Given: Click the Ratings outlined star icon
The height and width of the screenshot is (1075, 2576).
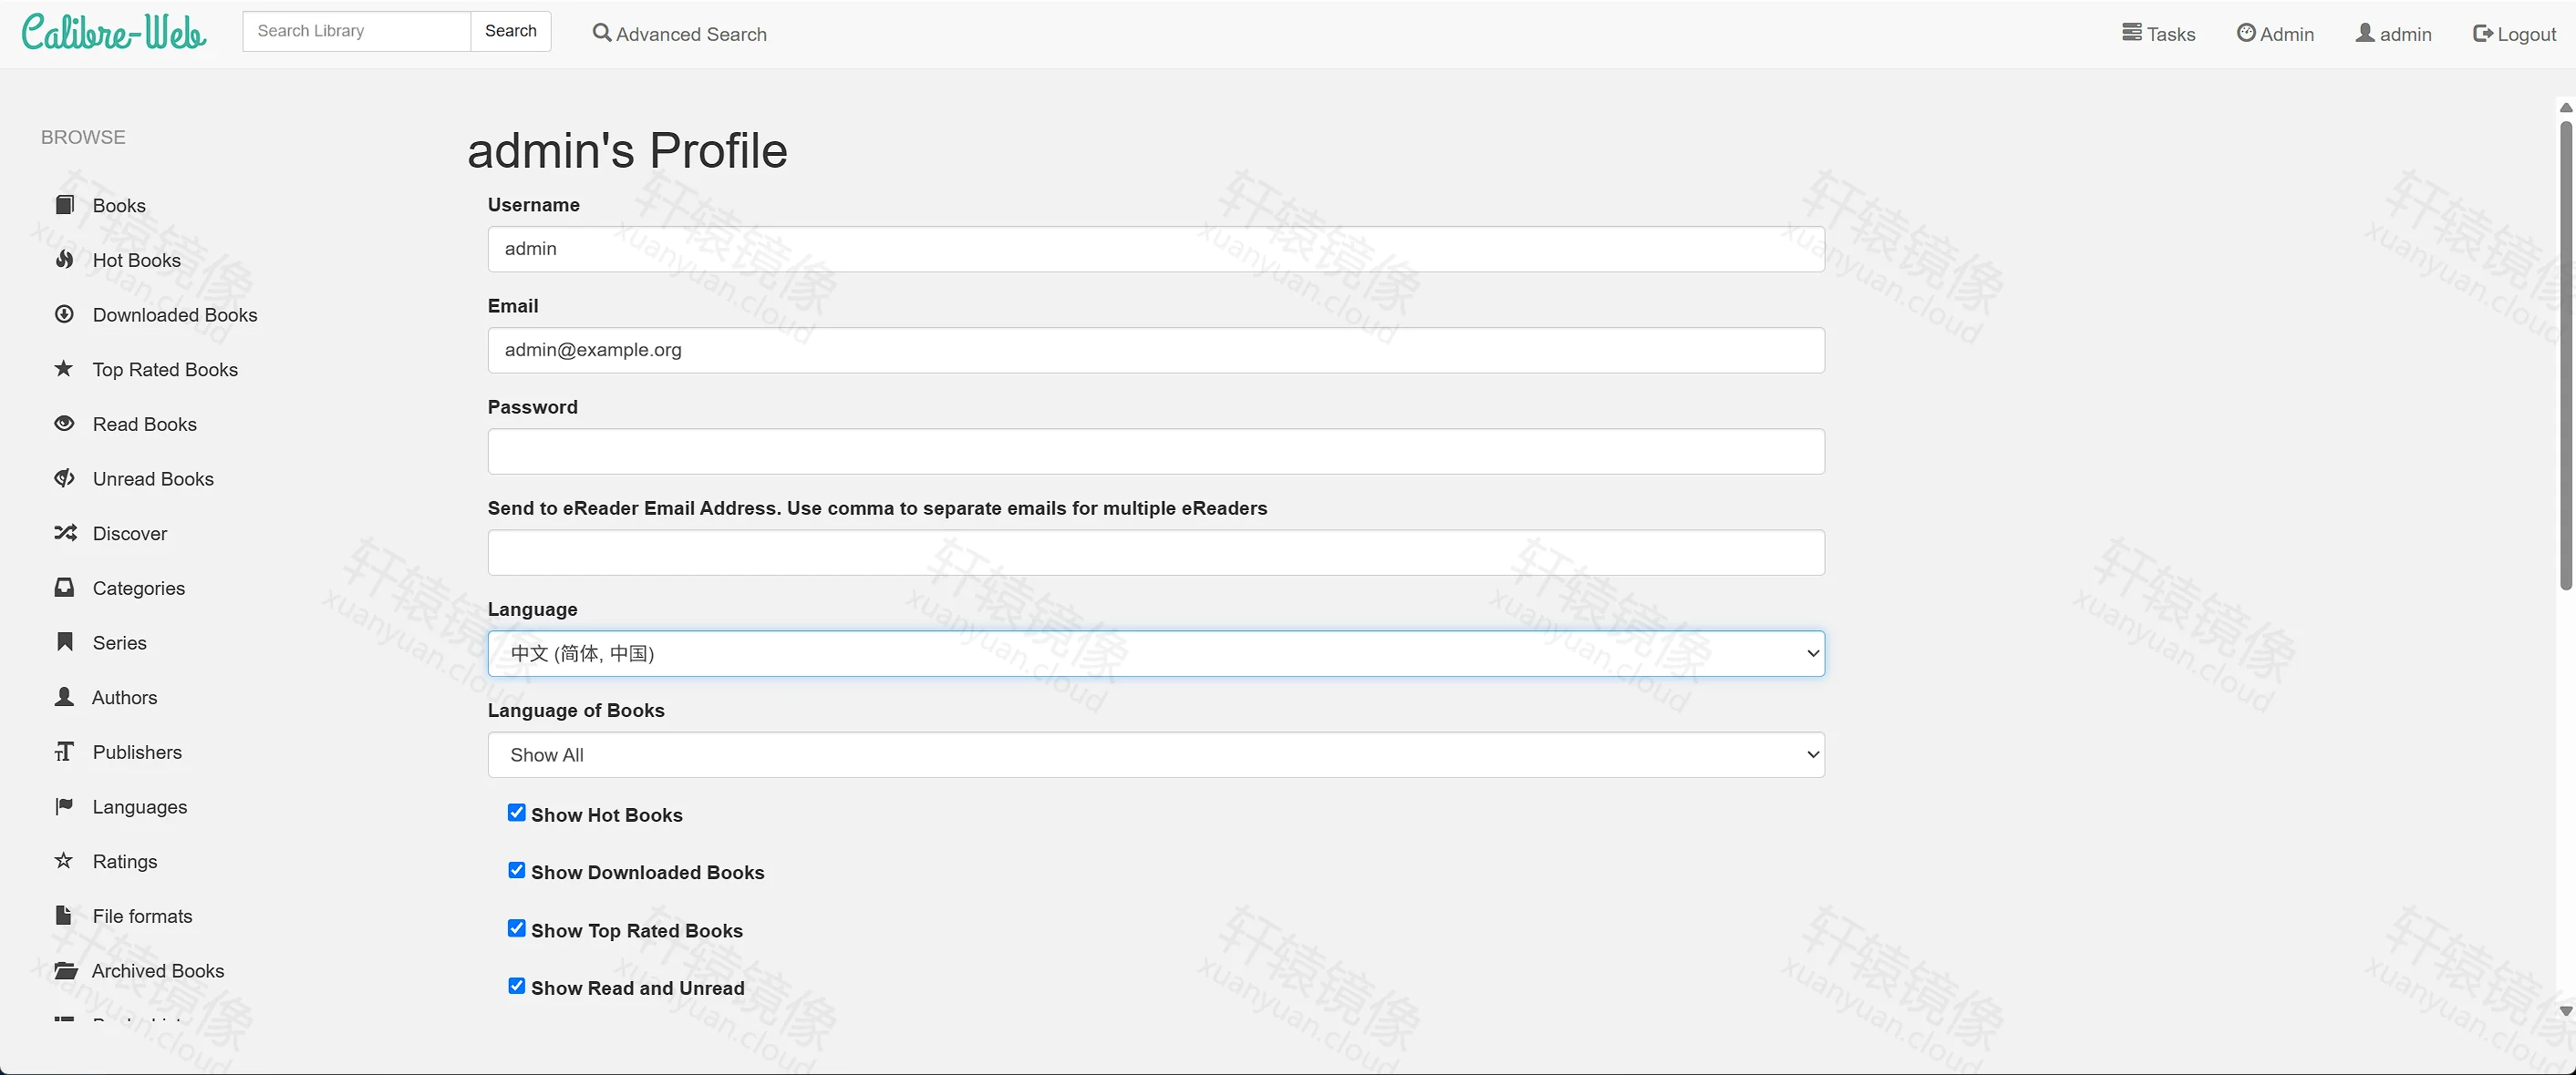Looking at the screenshot, I should [64, 860].
